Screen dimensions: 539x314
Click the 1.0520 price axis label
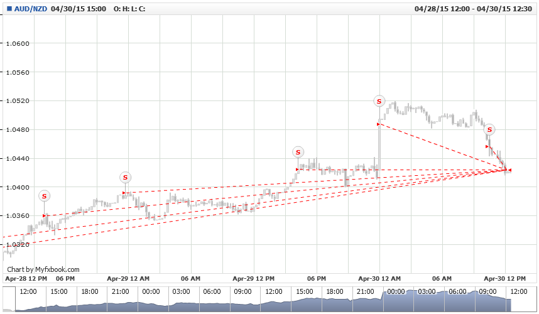[x=18, y=100]
